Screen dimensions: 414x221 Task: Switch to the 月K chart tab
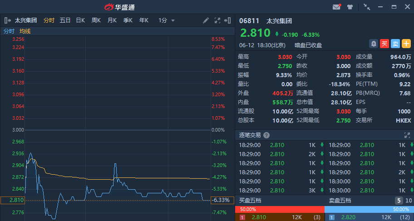[x=112, y=20]
